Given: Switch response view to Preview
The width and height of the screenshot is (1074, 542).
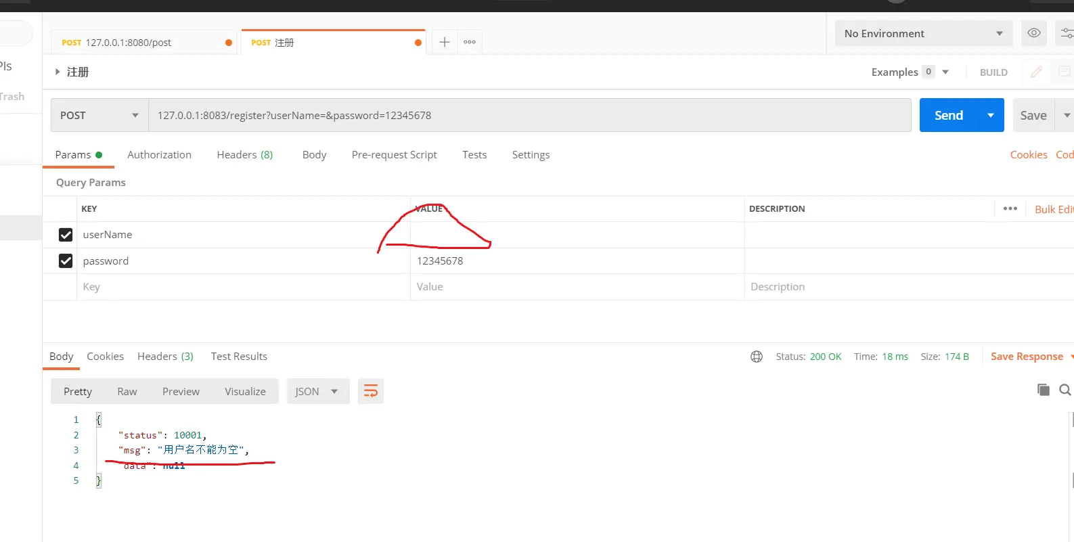Looking at the screenshot, I should (181, 392).
